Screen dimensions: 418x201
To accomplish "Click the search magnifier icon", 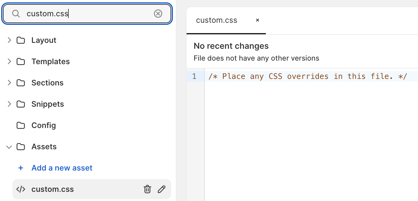I will (x=16, y=14).
